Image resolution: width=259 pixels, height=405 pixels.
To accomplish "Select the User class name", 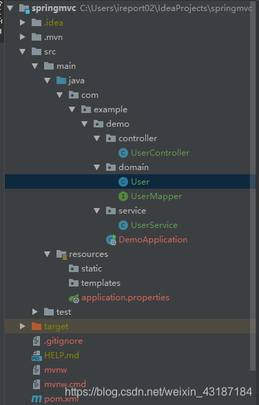I will (x=141, y=182).
